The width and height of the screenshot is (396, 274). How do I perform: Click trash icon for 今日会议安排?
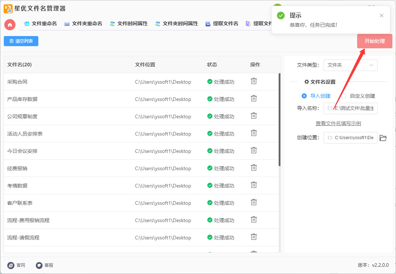[253, 151]
